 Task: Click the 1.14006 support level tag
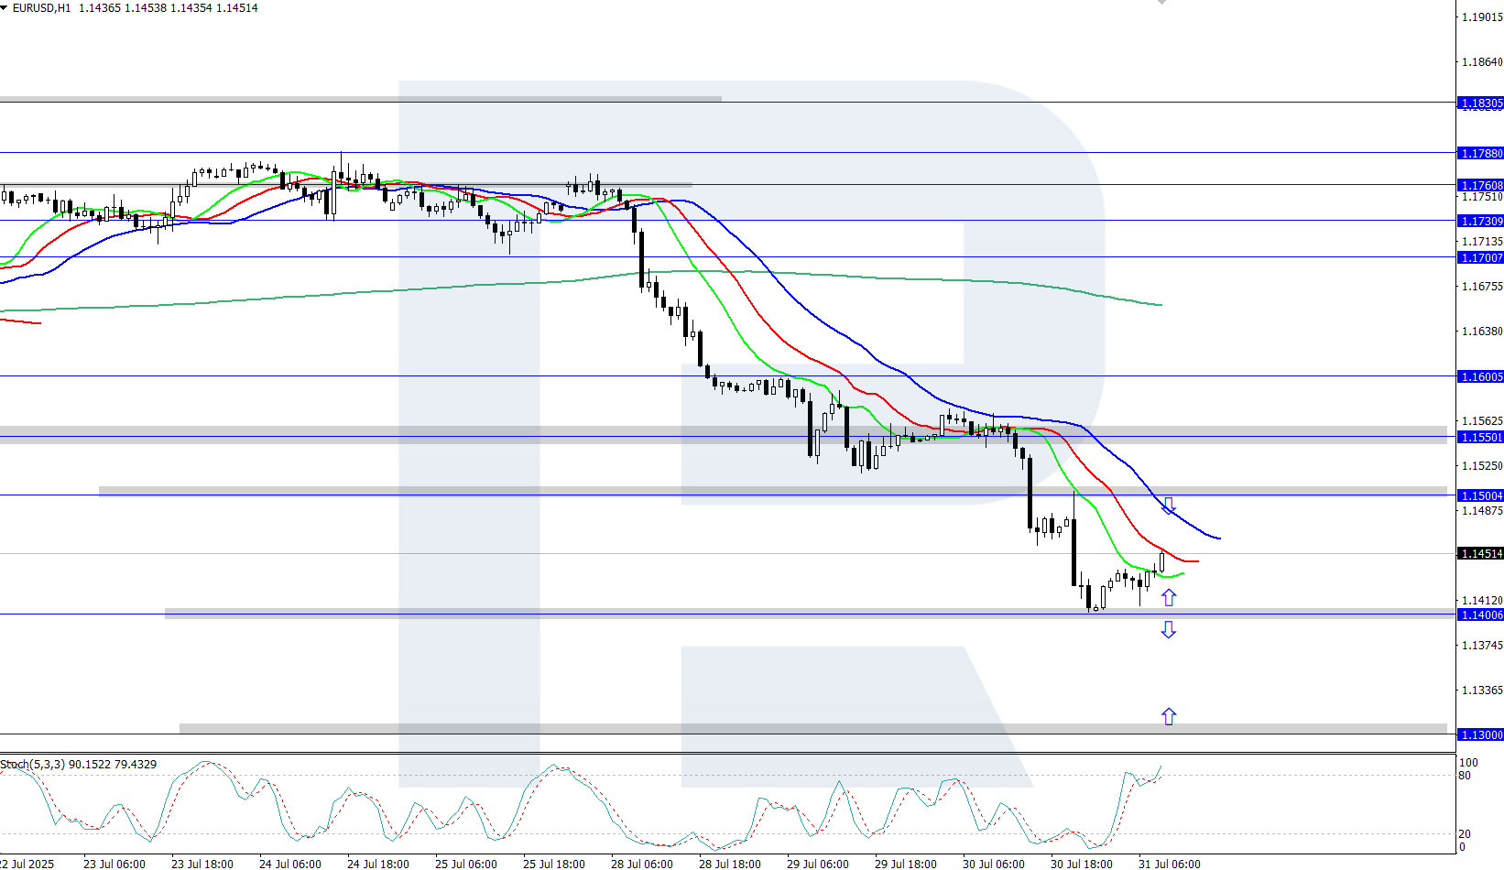(x=1480, y=615)
